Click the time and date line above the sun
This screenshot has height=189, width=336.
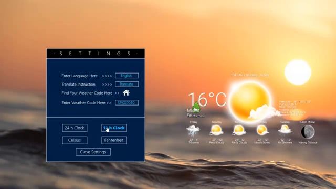(250, 75)
